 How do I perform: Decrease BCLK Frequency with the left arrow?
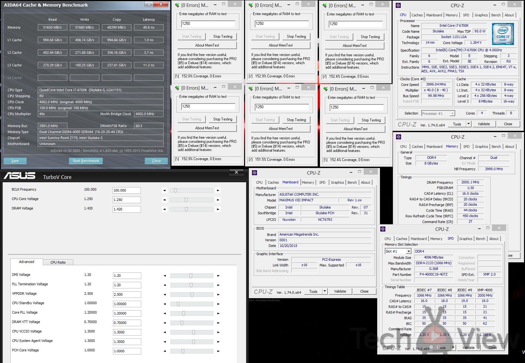pos(164,190)
